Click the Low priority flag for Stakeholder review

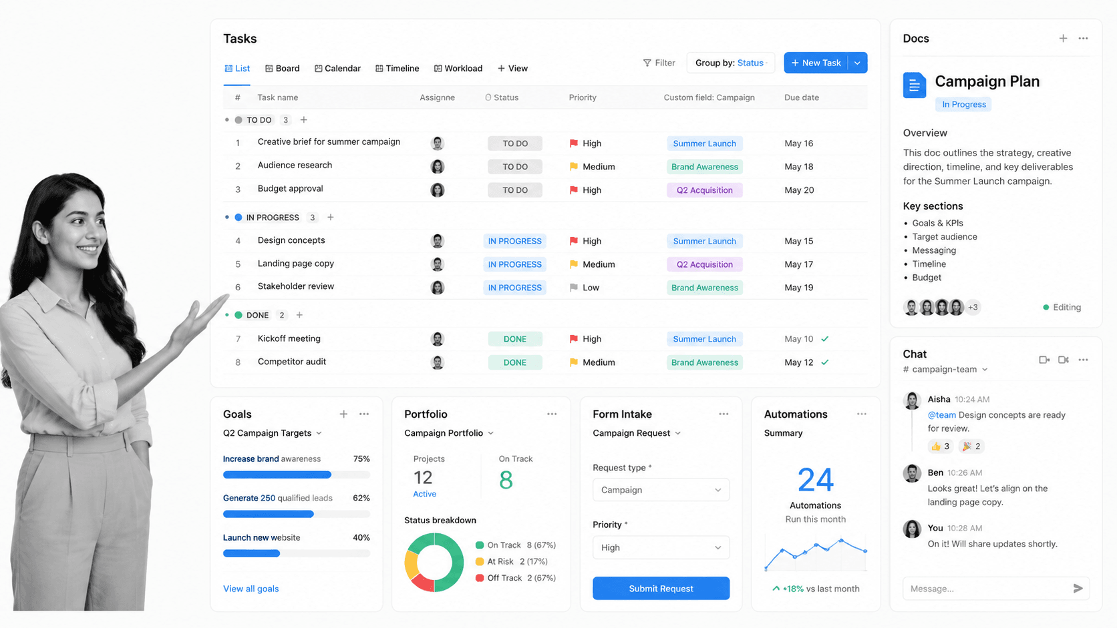(x=573, y=288)
